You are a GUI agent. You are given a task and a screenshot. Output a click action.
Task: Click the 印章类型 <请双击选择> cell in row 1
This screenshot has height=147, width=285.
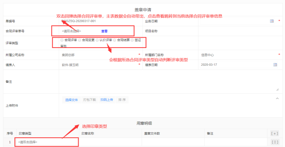[x=47, y=142]
